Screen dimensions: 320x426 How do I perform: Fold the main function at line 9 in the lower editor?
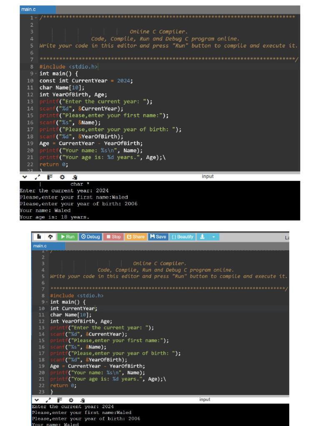(x=47, y=302)
